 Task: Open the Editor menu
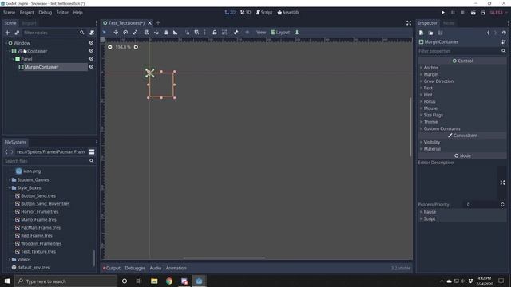coord(62,13)
